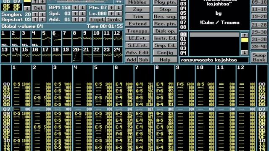This screenshot has width=269, height=151.
Task: Start Rec. ptn. pattern recording
Action: point(165,23)
